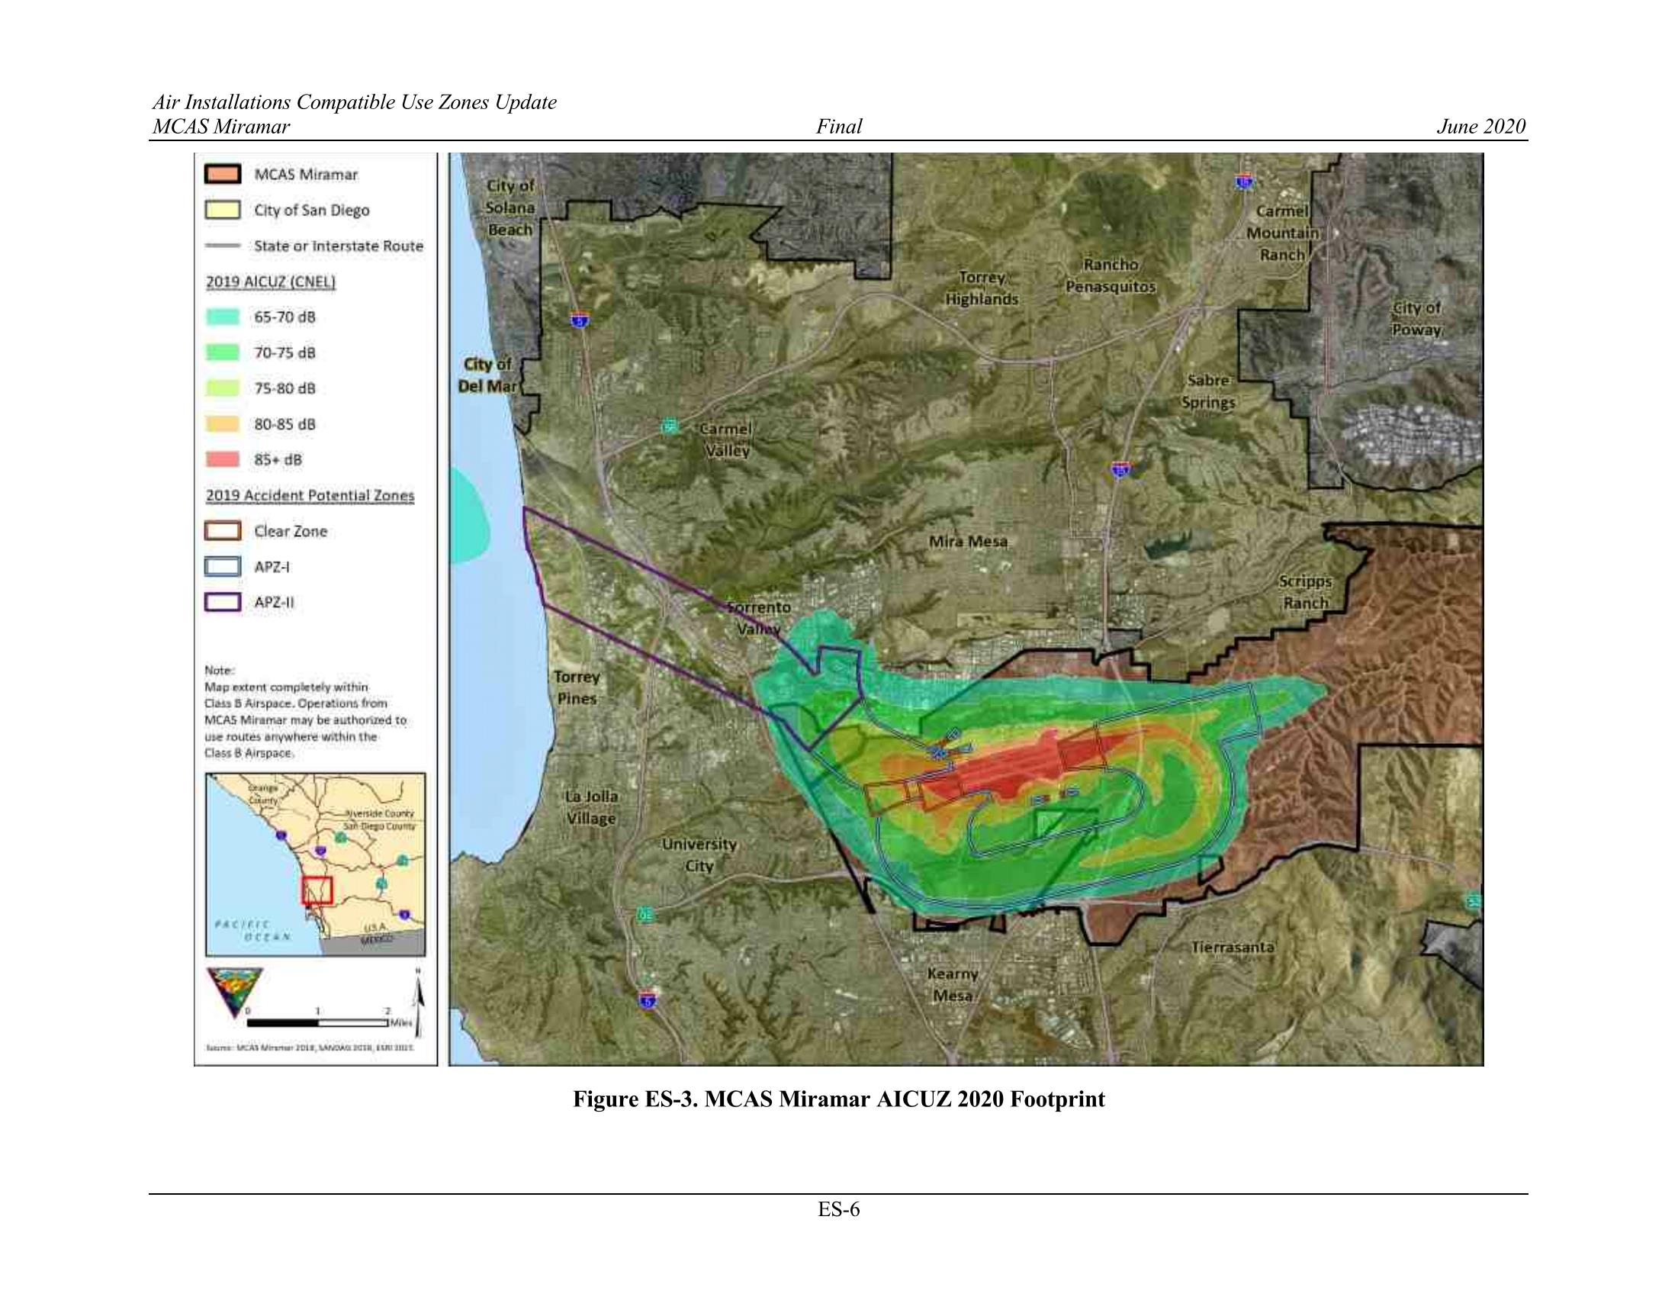The image size is (1678, 1297).
Task: Click the header title 'Air Installations Compatible Use Zones Update'
Action: point(354,102)
